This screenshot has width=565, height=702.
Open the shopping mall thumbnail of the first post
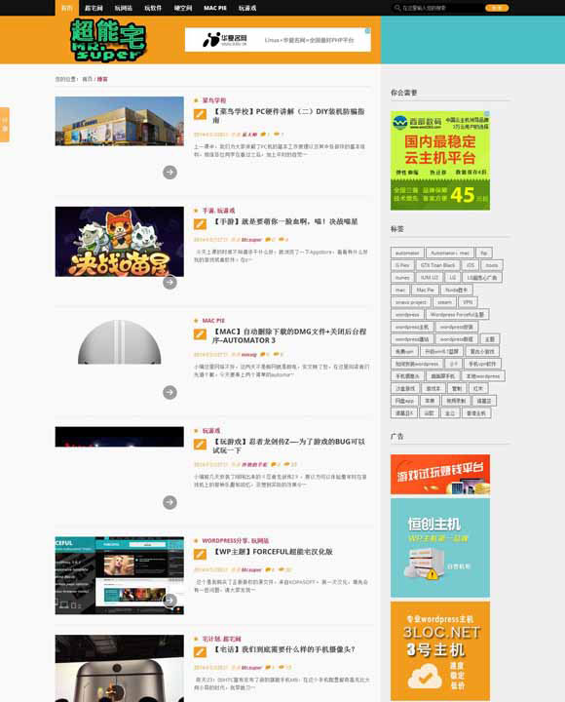tap(120, 121)
